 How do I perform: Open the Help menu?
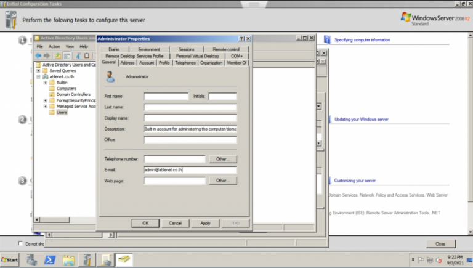(84, 46)
